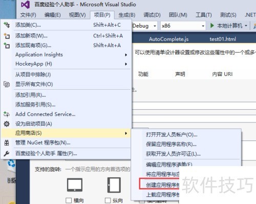This screenshot has height=204, width=256.
Task: Open the 团队(M) menu
Action: pos(178,15)
